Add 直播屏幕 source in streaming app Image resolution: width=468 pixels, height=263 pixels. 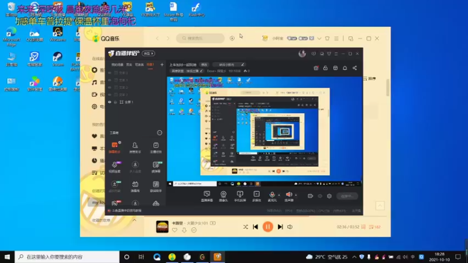[x=207, y=196]
